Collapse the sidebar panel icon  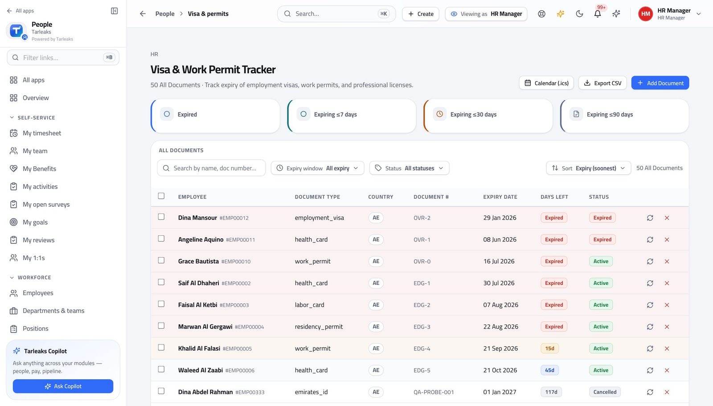[115, 11]
